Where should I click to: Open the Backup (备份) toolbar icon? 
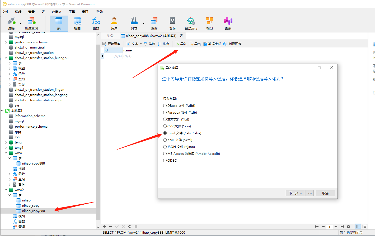pos(173,23)
